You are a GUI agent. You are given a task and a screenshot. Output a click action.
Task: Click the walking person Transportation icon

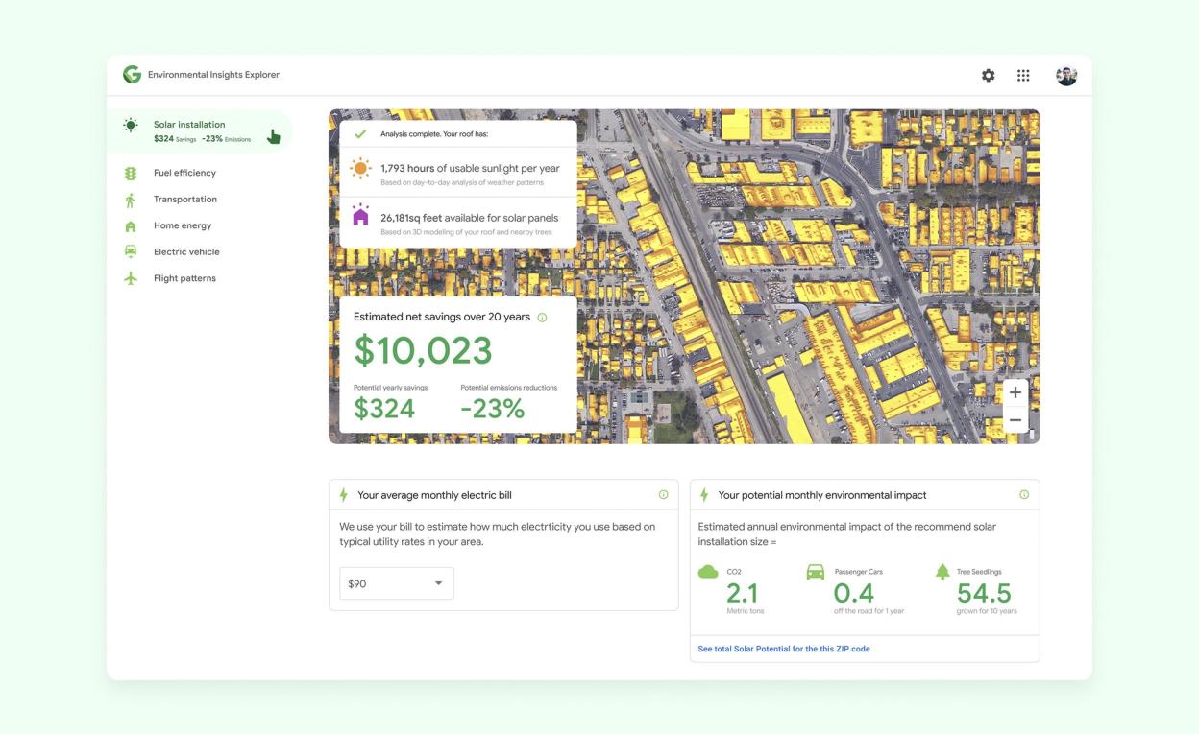click(131, 200)
